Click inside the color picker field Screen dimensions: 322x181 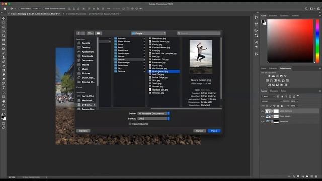point(290,41)
